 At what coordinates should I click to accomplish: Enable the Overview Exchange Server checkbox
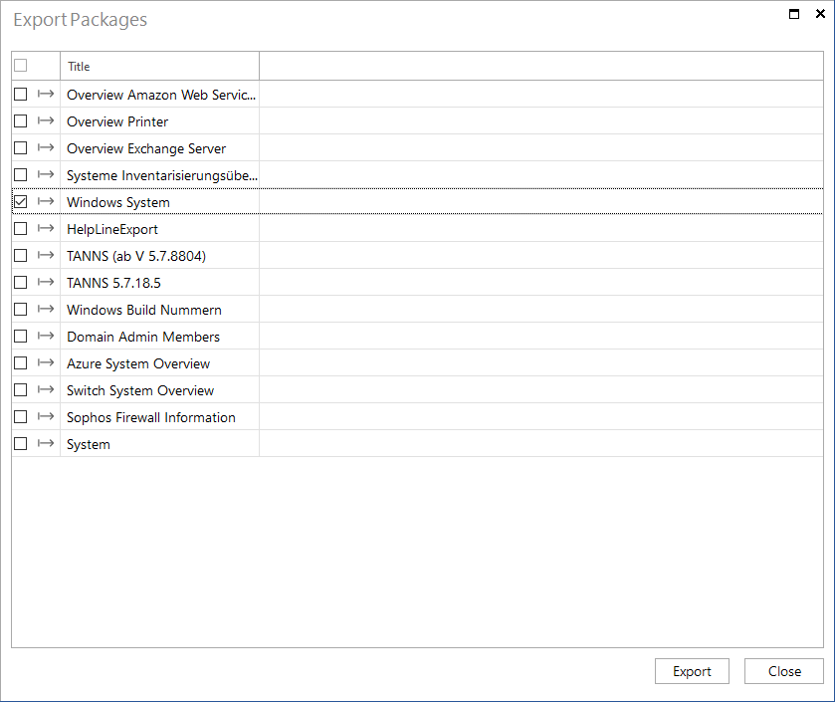pos(20,147)
